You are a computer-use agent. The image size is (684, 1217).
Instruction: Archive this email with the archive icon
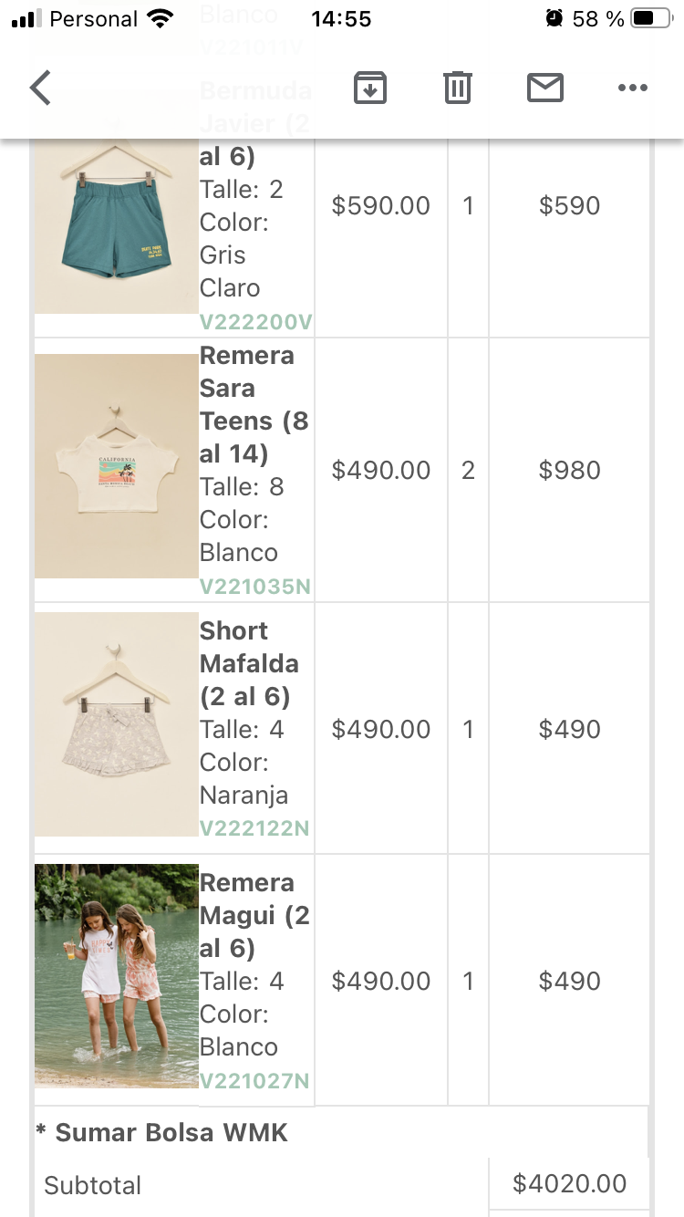click(x=370, y=88)
